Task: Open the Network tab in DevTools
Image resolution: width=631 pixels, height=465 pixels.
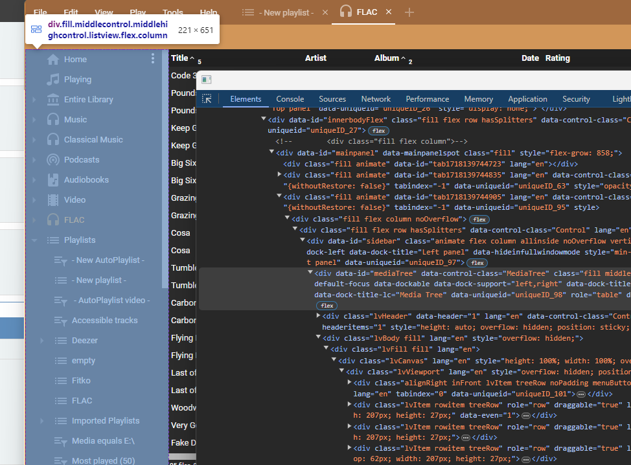Action: [376, 99]
